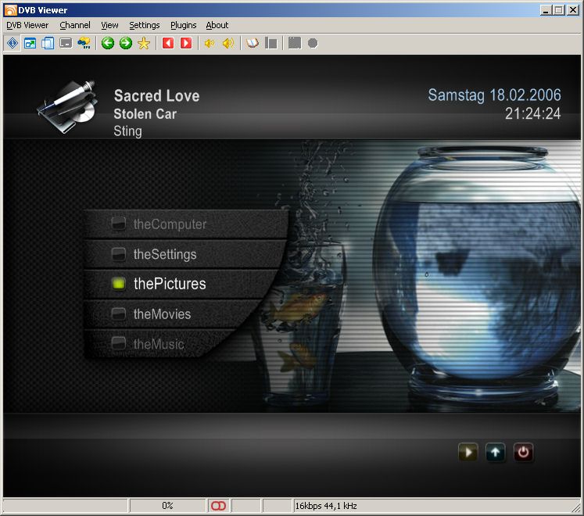Screen dimensions: 584x516
Task: Click the green right arrow toolbar button
Action: [126, 43]
